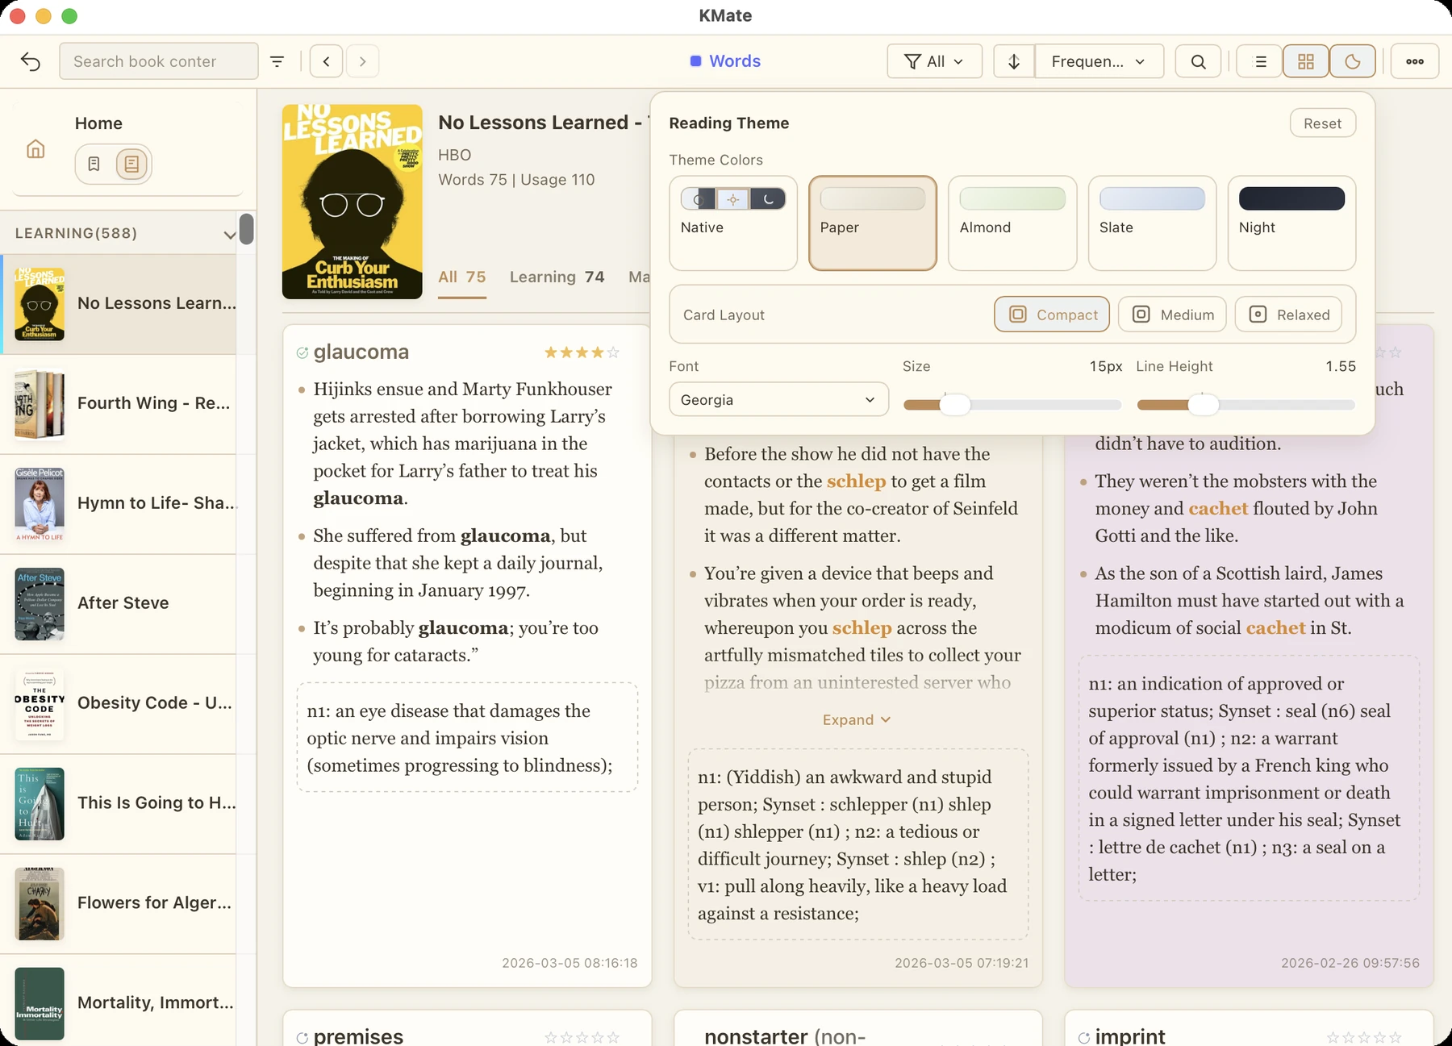Screen dimensions: 1452x1046
Task: Toggle the reading theme moon icon
Action: (x=1353, y=61)
